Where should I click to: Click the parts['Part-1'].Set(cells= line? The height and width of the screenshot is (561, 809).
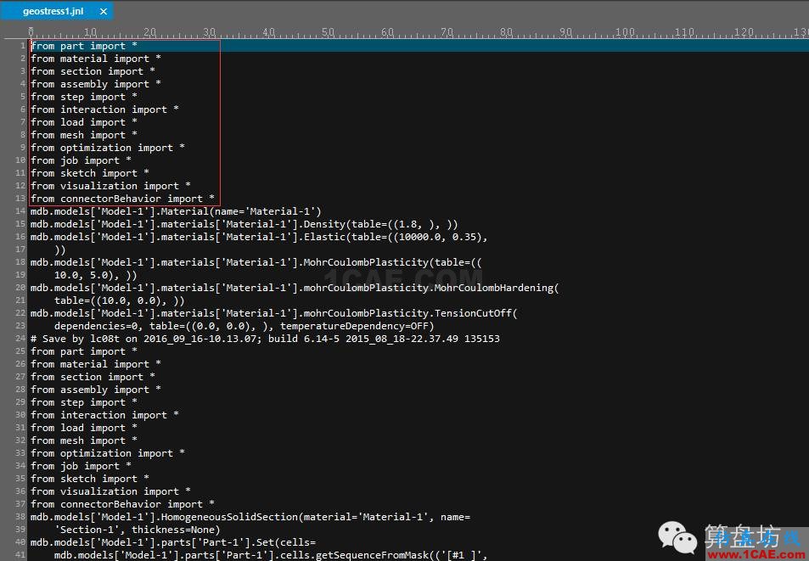(173, 542)
